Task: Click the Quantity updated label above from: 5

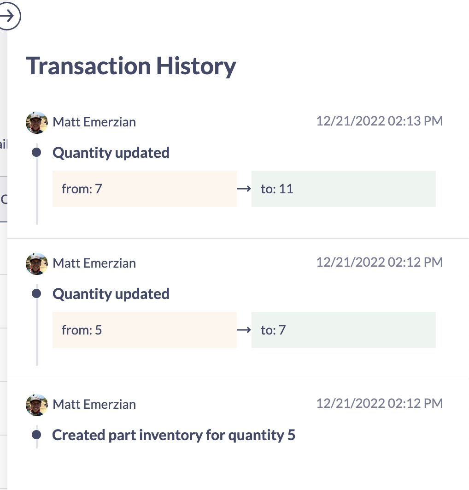Action: point(111,294)
